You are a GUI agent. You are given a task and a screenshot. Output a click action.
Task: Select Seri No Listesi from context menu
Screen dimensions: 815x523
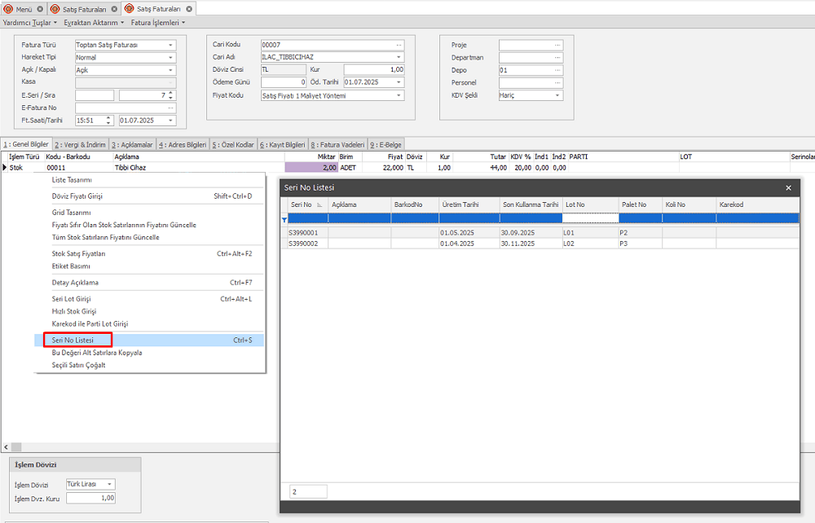coord(73,340)
